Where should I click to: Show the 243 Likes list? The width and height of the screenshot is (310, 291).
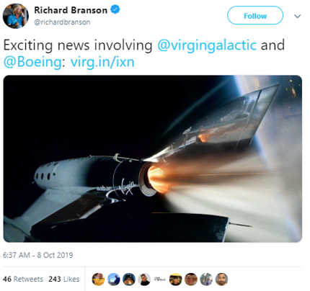point(64,279)
